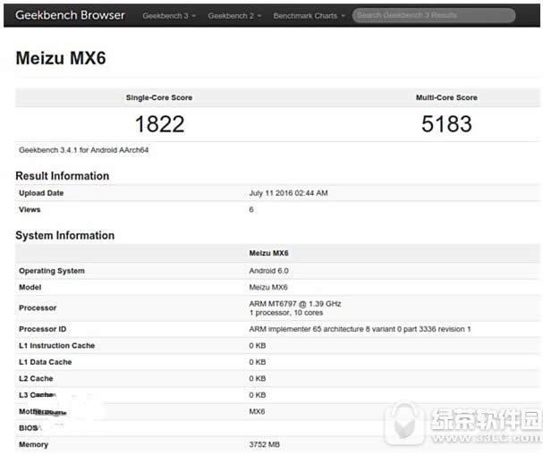Select the Meizu MX6 table column header
This screenshot has width=543, height=455.
[268, 253]
